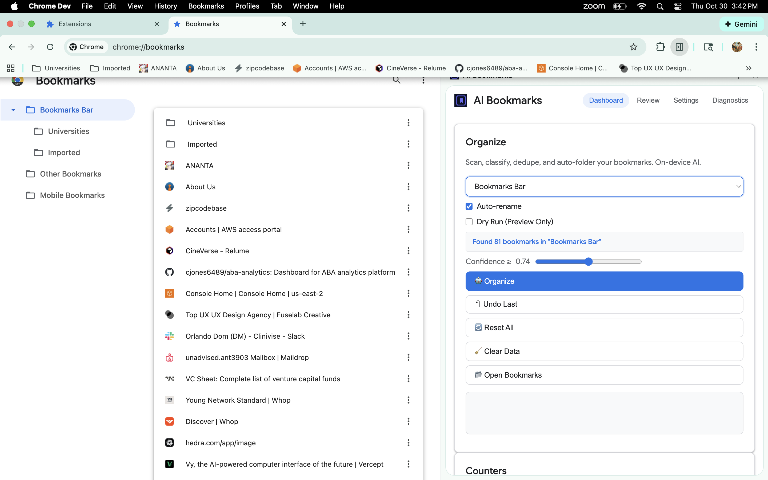The image size is (768, 480).
Task: Click the Confidence threshold slider handle
Action: (588, 262)
